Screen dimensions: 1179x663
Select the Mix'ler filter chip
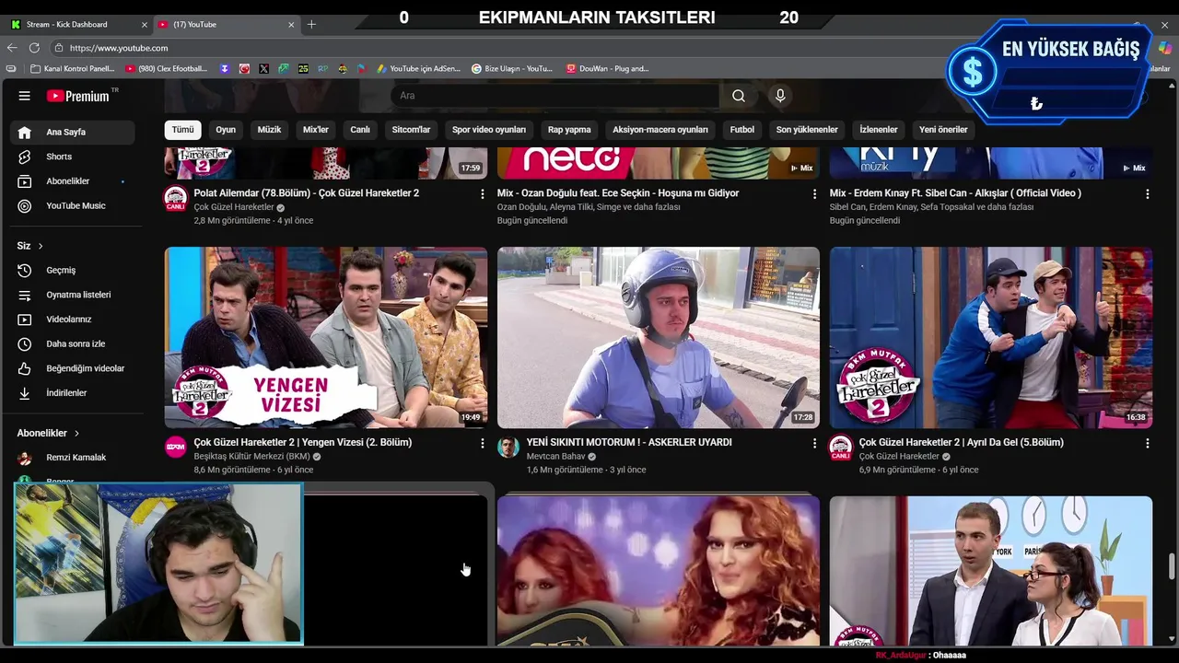(x=316, y=130)
